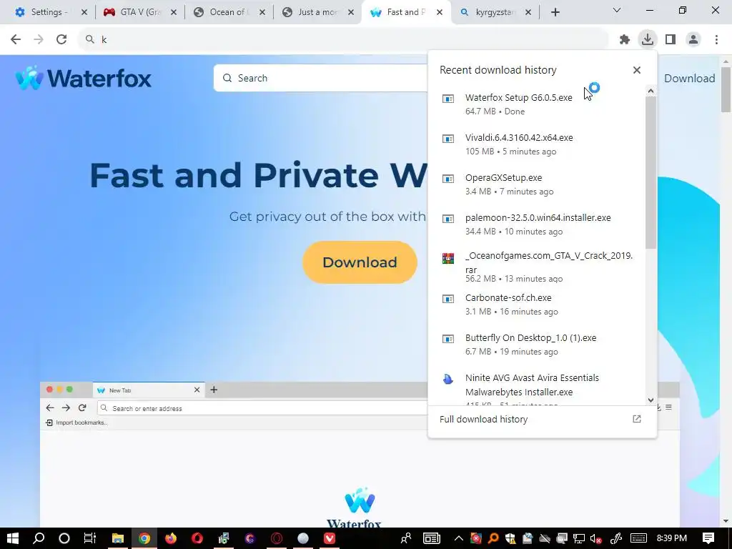This screenshot has width=732, height=549.
Task: Click the muted volume tray icon
Action: [595, 538]
